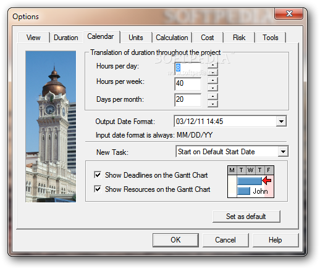Open the Cost tab

click(x=208, y=38)
